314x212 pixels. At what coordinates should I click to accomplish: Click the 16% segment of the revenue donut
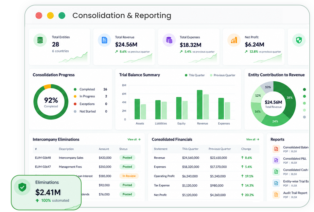[257, 111]
